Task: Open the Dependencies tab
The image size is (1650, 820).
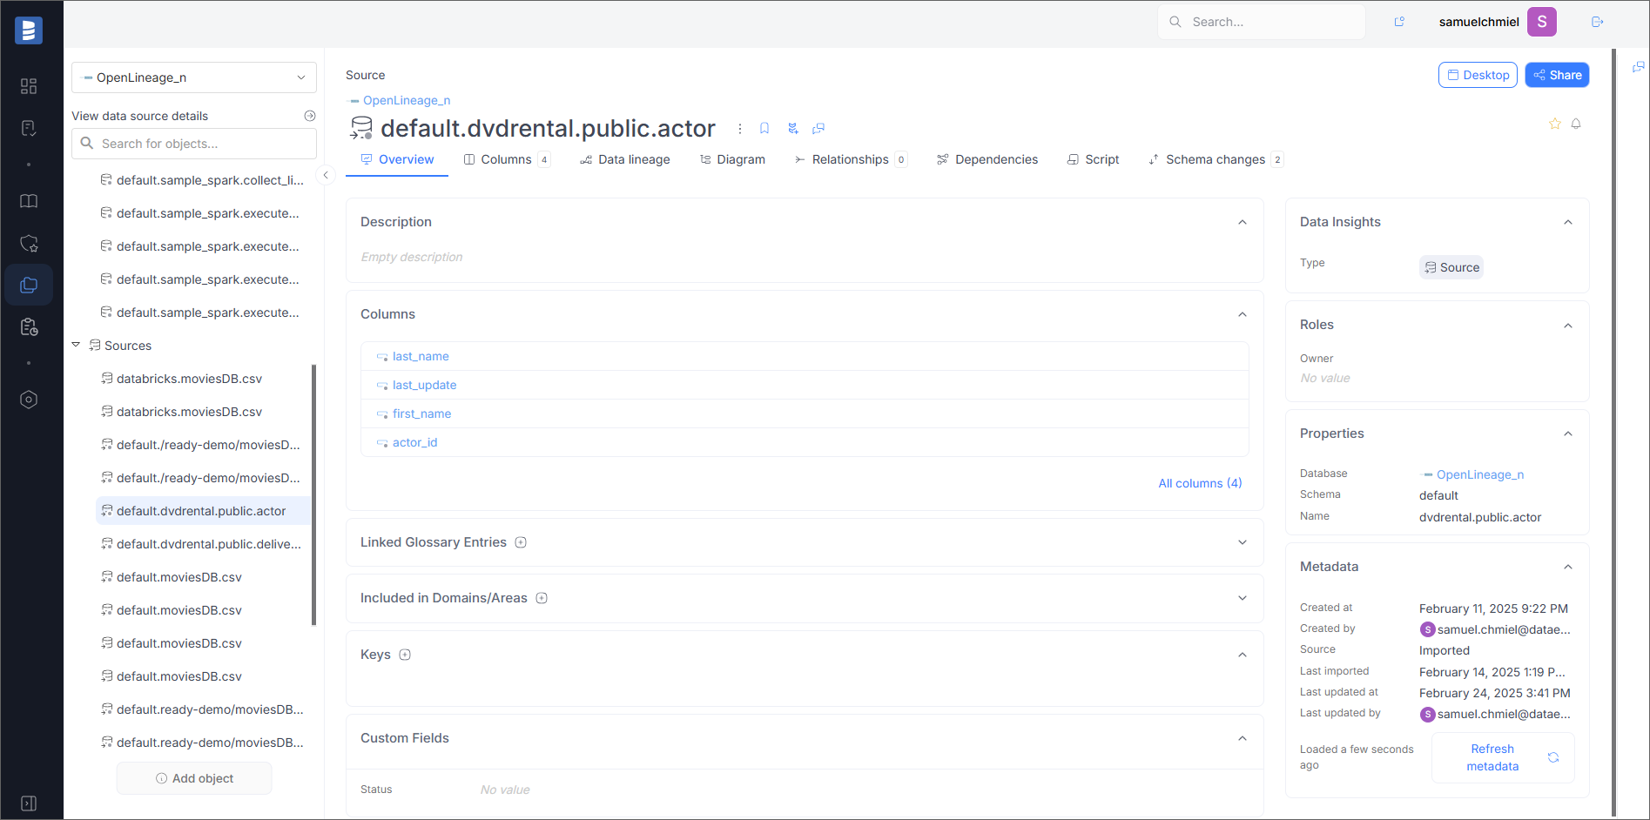Action: click(x=987, y=159)
